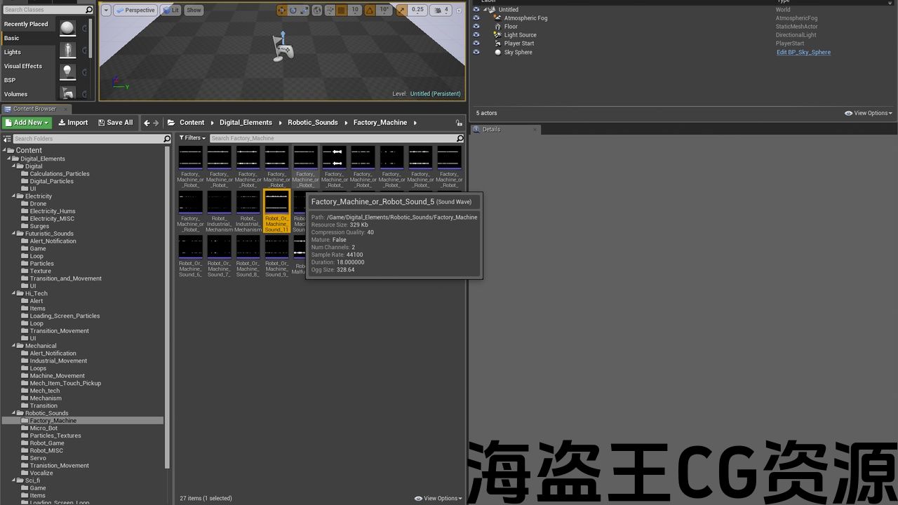Select the rotate gizmo tool in viewport
This screenshot has width=898, height=505.
click(x=293, y=11)
